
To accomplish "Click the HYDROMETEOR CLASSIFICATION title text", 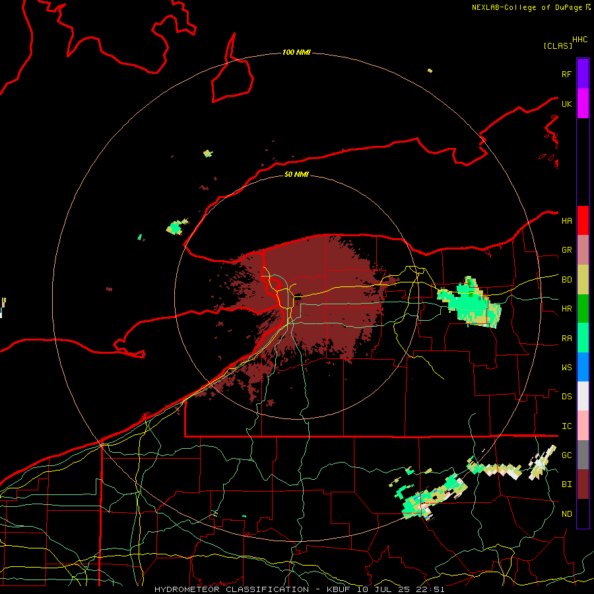I will [x=232, y=589].
